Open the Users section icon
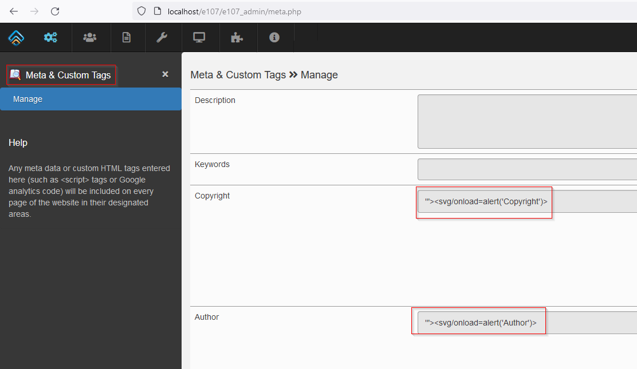The height and width of the screenshot is (369, 637). pyautogui.click(x=91, y=37)
